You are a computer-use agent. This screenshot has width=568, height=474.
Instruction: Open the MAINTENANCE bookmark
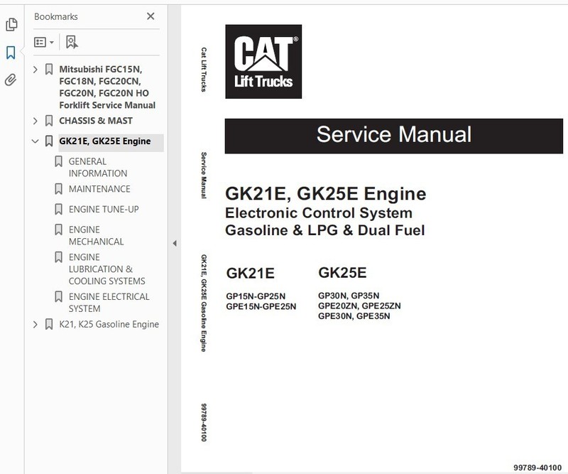(99, 189)
